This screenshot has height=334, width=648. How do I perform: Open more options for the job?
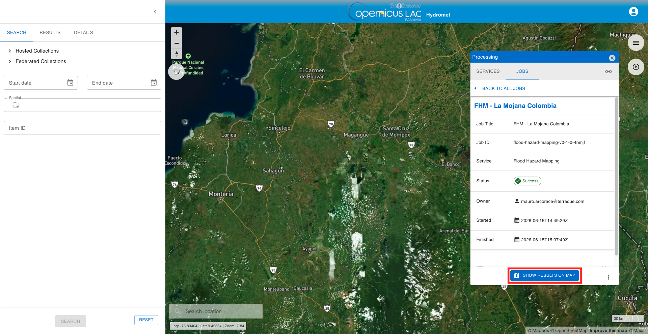[608, 277]
